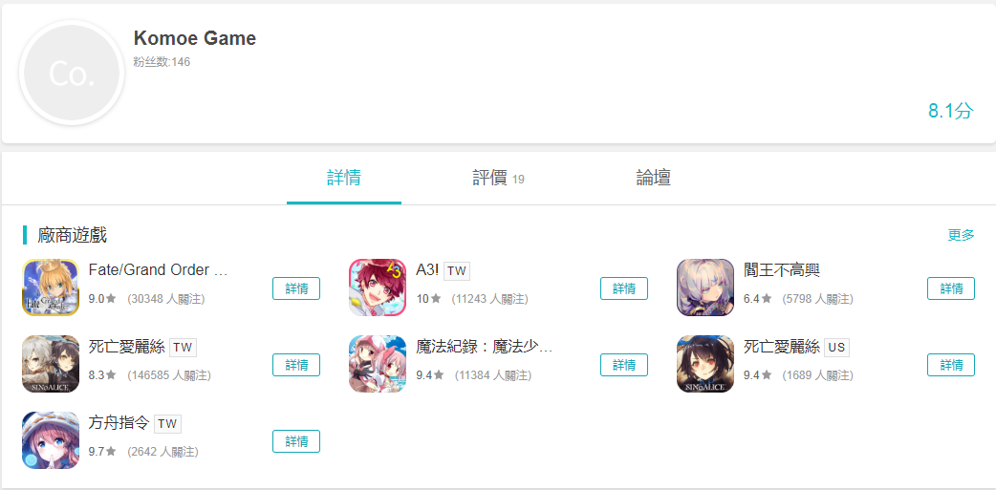The width and height of the screenshot is (996, 490).
Task: Select the 方舟指令 game icon
Action: pyautogui.click(x=51, y=440)
